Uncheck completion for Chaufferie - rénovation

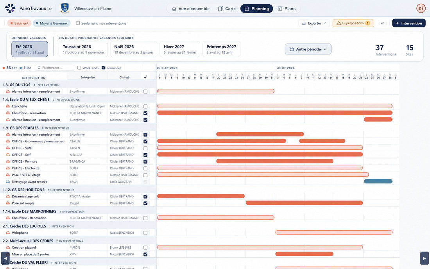pyautogui.click(x=145, y=113)
